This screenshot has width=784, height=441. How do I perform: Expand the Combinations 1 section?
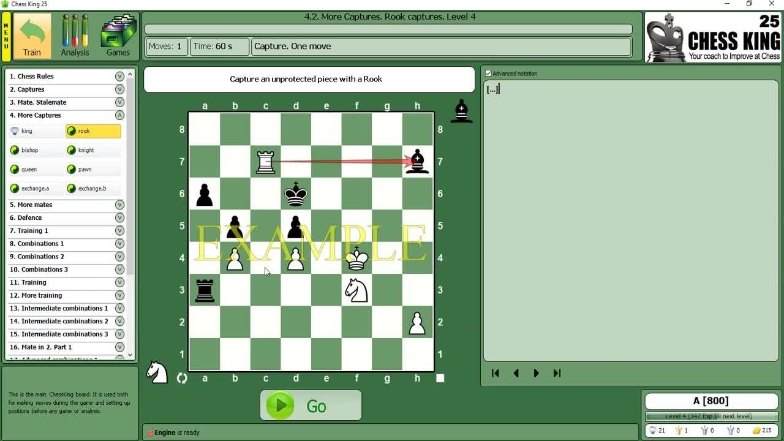[119, 244]
